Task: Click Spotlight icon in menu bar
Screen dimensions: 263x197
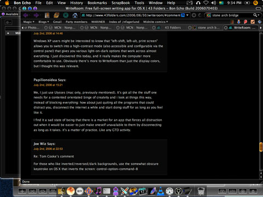Action: coord(255,3)
